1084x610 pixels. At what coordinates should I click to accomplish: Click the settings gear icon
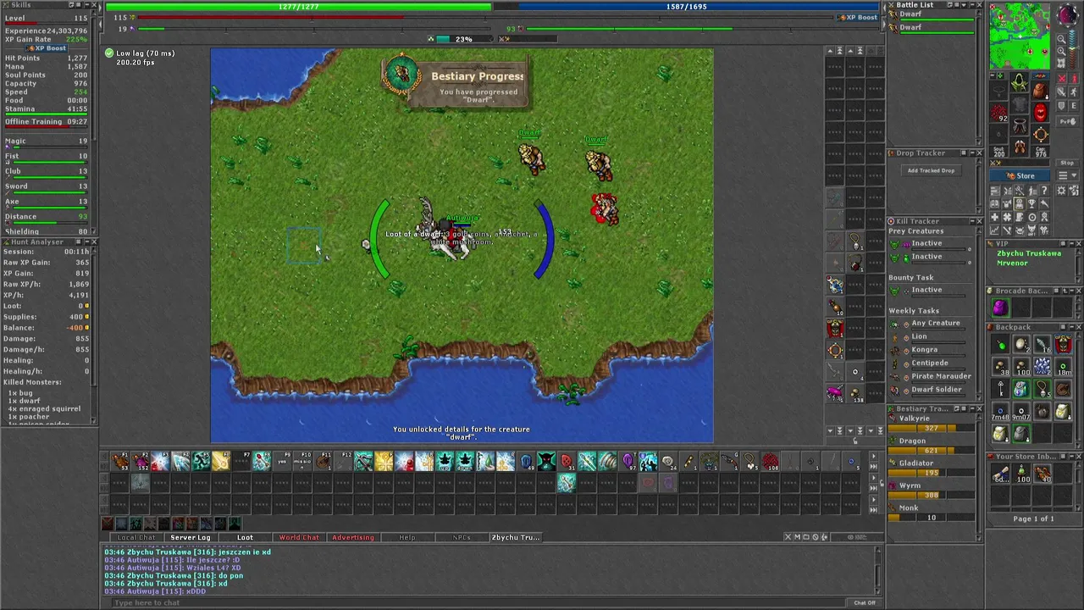coord(1060,190)
